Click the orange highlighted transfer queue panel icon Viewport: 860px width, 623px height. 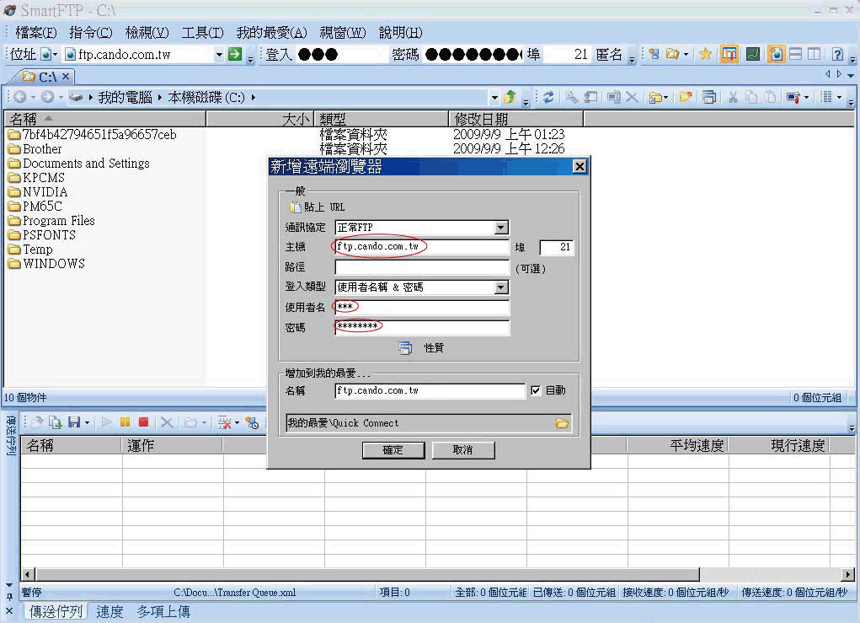click(x=729, y=54)
